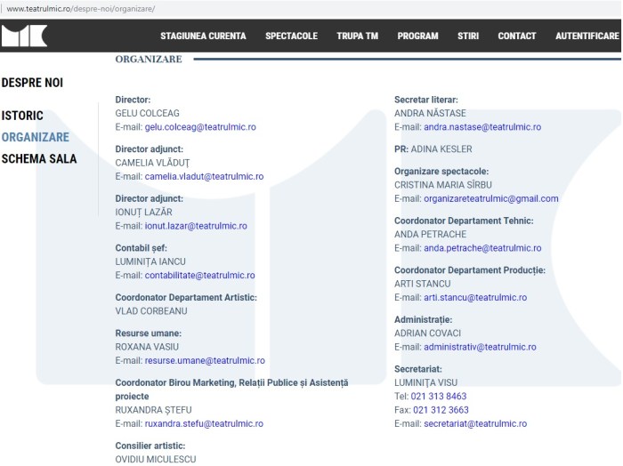Viewport: 623px width, 466px height.
Task: Open the Trupa TM section
Action: click(357, 36)
